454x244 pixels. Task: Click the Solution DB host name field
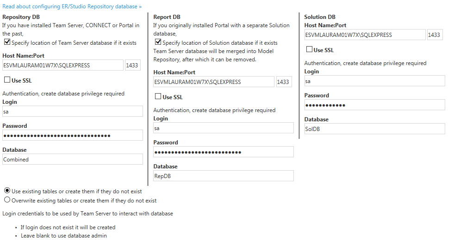pyautogui.click(x=365, y=35)
